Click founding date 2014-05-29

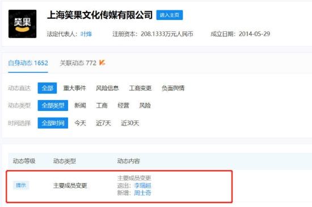[x=255, y=34]
